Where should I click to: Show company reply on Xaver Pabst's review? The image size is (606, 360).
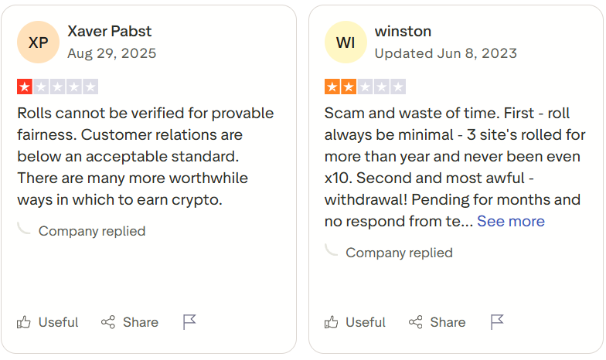91,231
